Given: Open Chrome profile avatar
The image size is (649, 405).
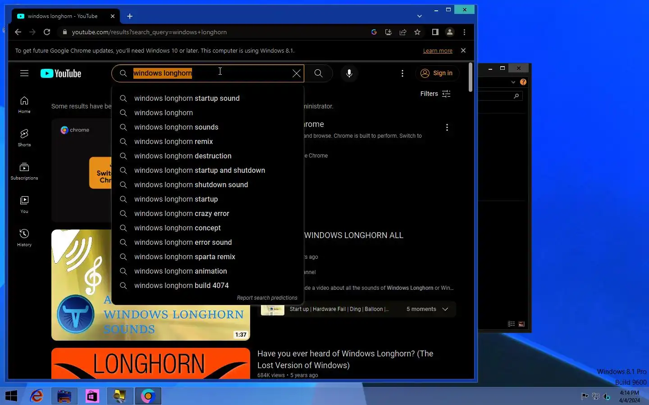Looking at the screenshot, I should [450, 32].
